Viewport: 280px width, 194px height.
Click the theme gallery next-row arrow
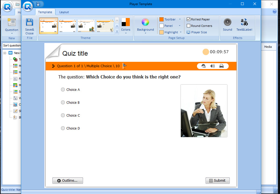click(117, 26)
